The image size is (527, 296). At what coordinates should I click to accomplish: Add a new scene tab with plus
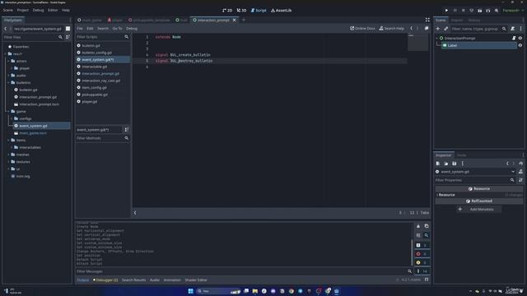244,20
